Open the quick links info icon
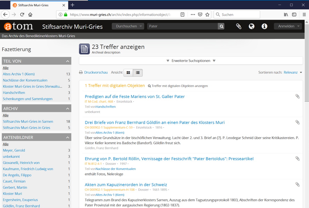Screen dimensions: 309x208 pos(264,26)
